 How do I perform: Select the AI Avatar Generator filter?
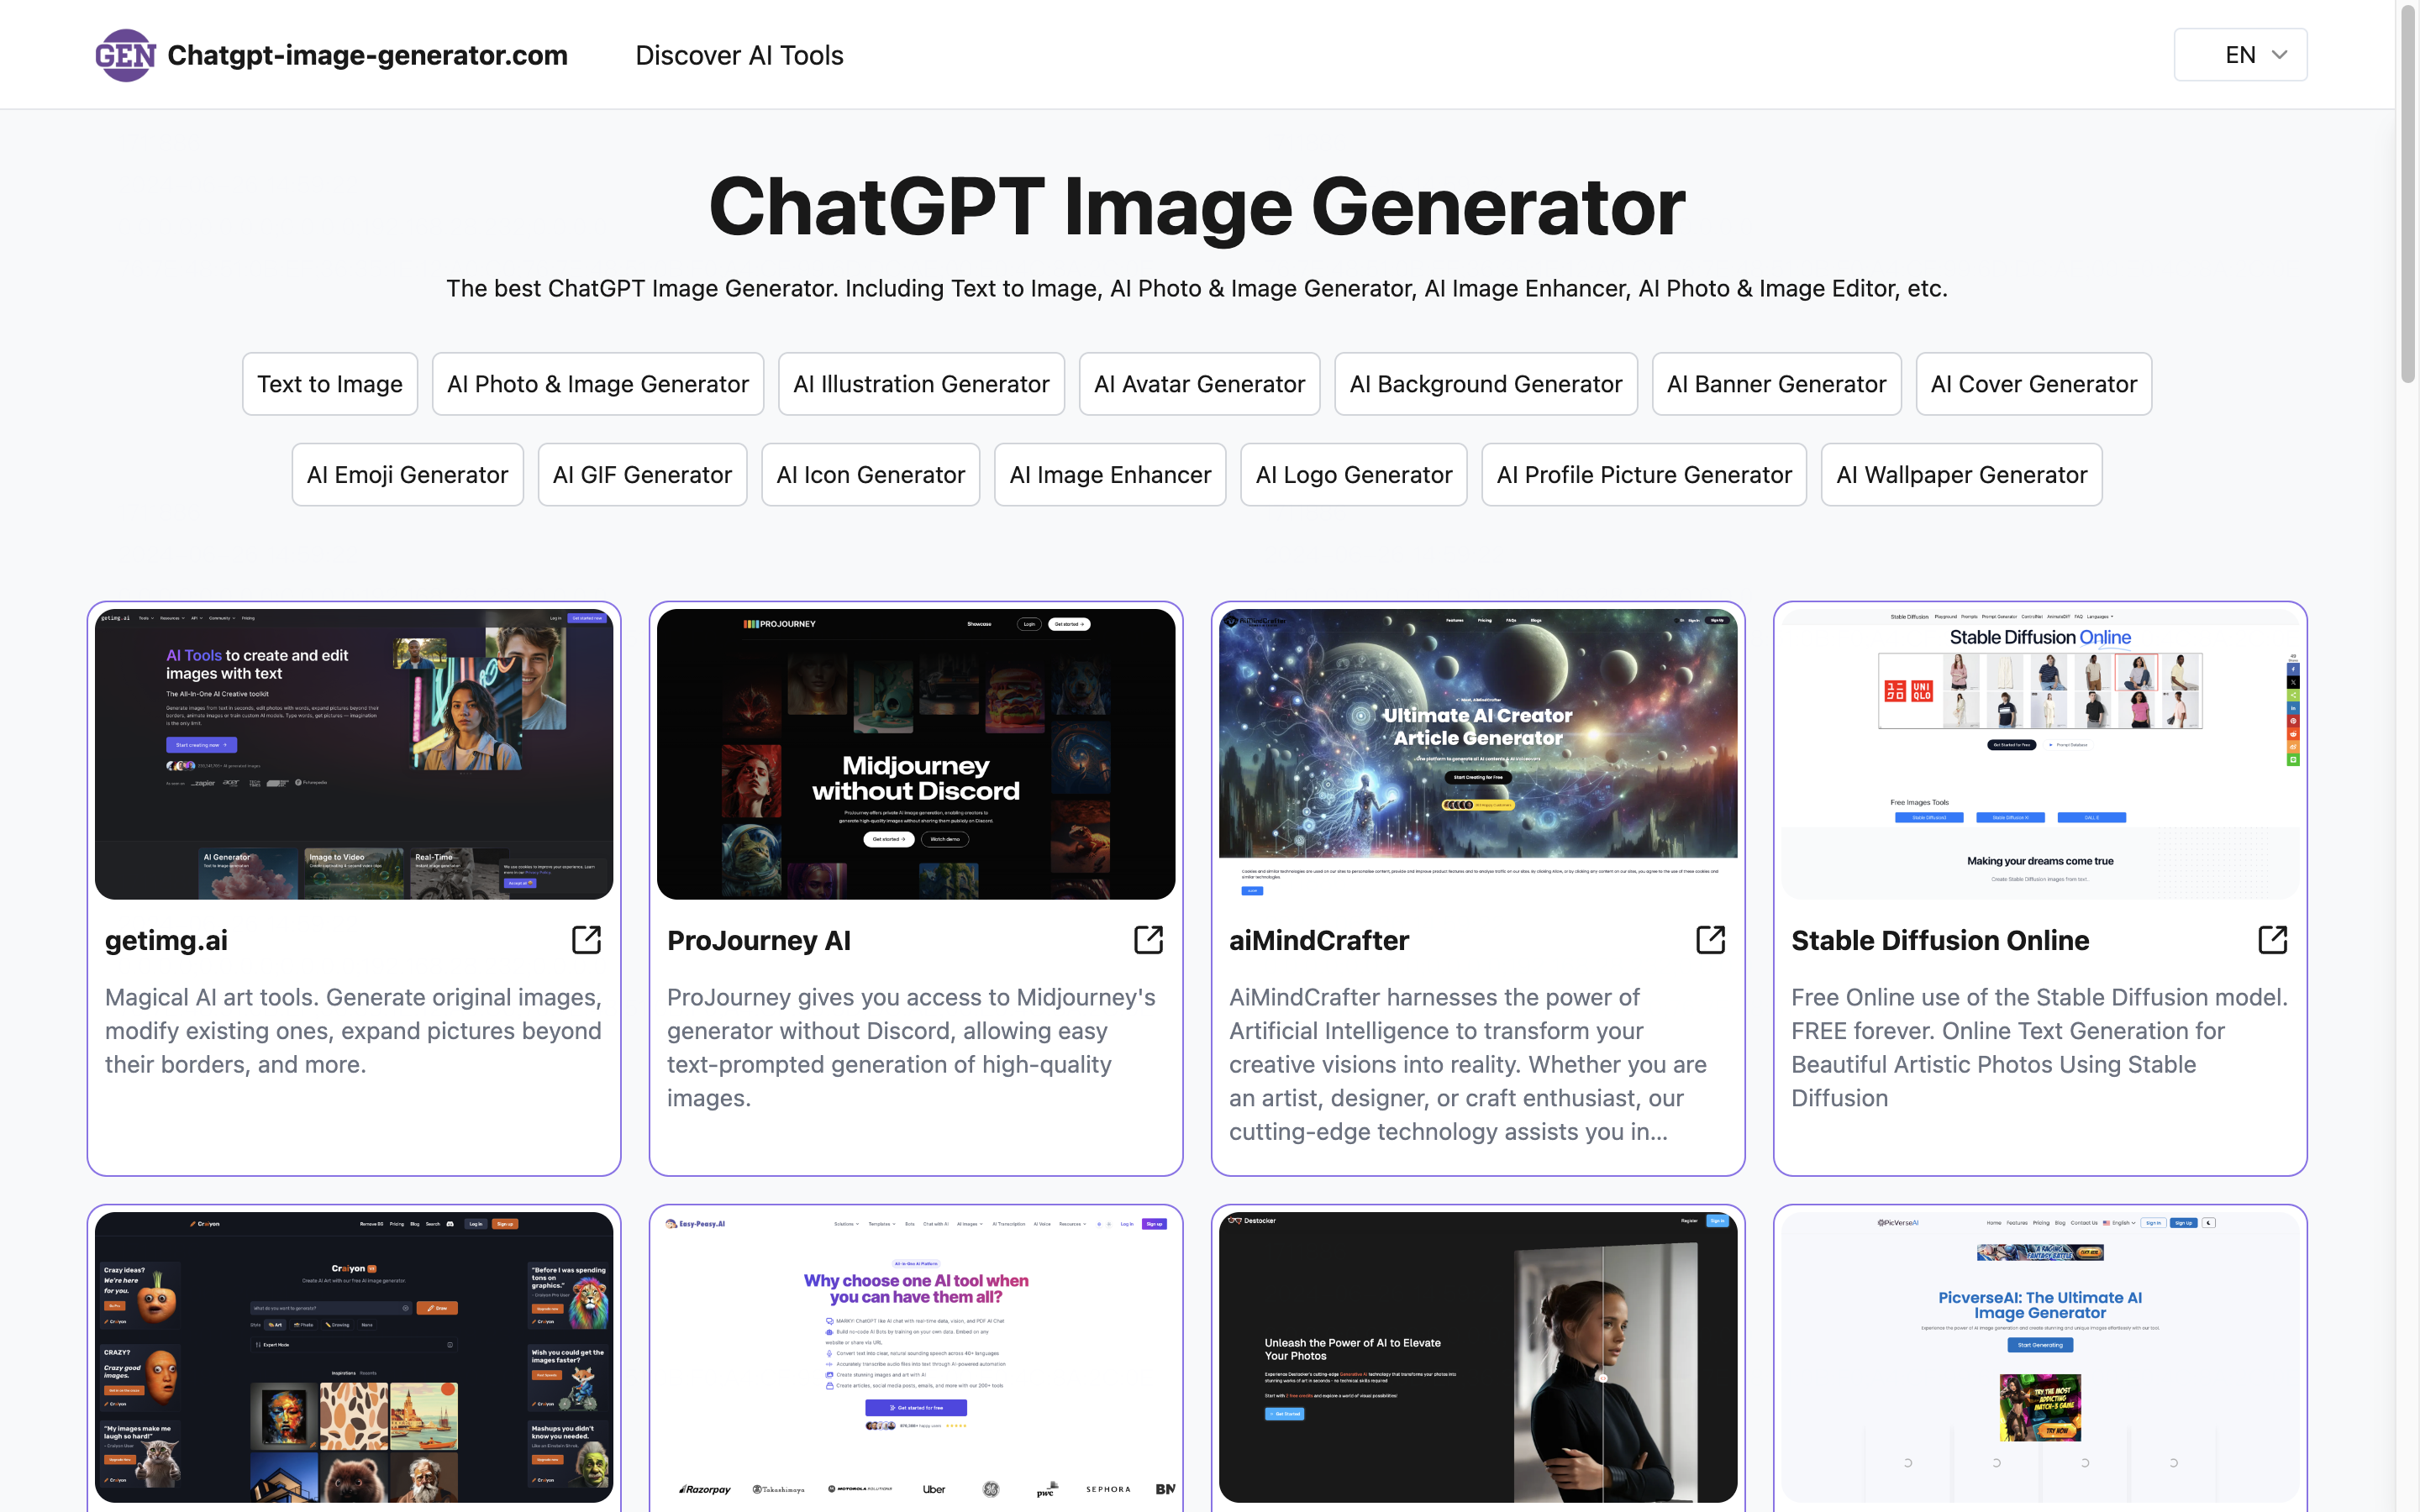click(1199, 383)
